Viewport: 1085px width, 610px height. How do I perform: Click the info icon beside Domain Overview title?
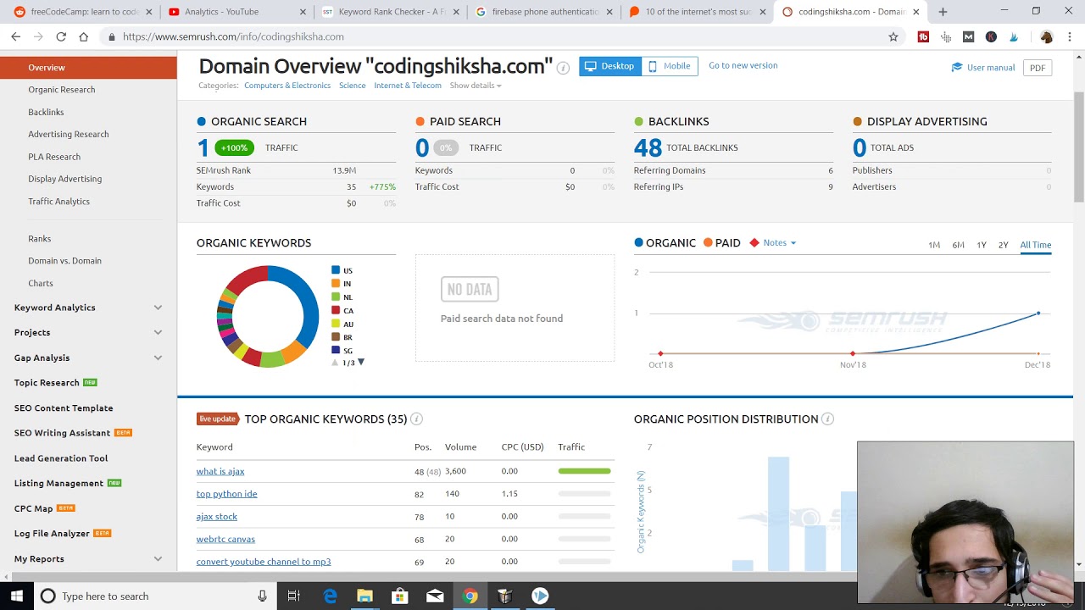tap(563, 68)
